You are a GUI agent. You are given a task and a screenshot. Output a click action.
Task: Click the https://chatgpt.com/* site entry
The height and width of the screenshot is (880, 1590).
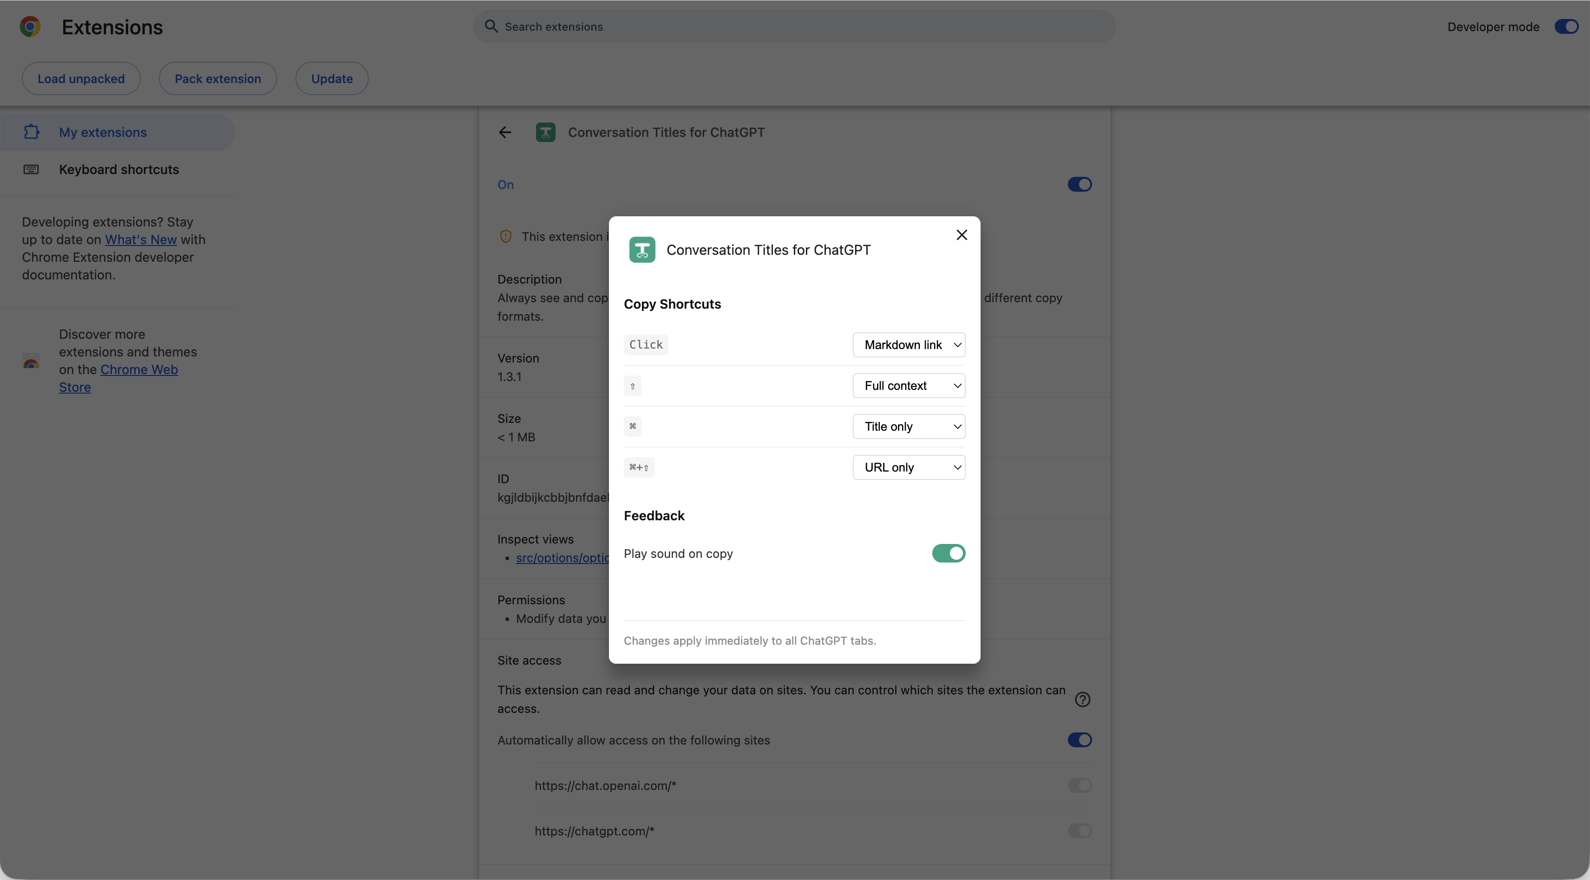point(595,831)
